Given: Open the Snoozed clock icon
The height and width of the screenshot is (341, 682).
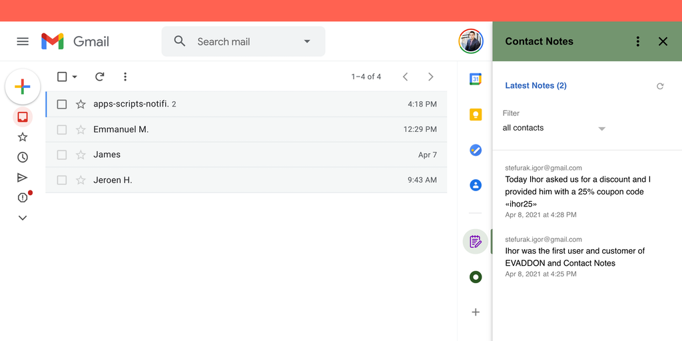Looking at the screenshot, I should [x=23, y=157].
